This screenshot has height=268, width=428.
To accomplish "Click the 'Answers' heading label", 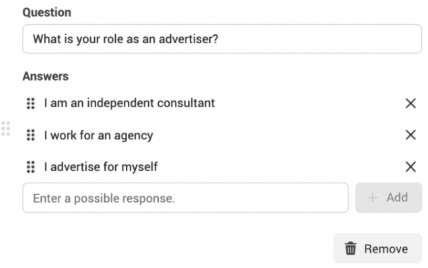I will coord(46,76).
